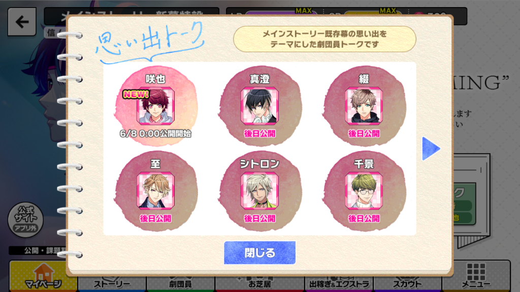Screen dimensions: 520x292
Task: Go to next page with blue arrow
Action: point(431,149)
